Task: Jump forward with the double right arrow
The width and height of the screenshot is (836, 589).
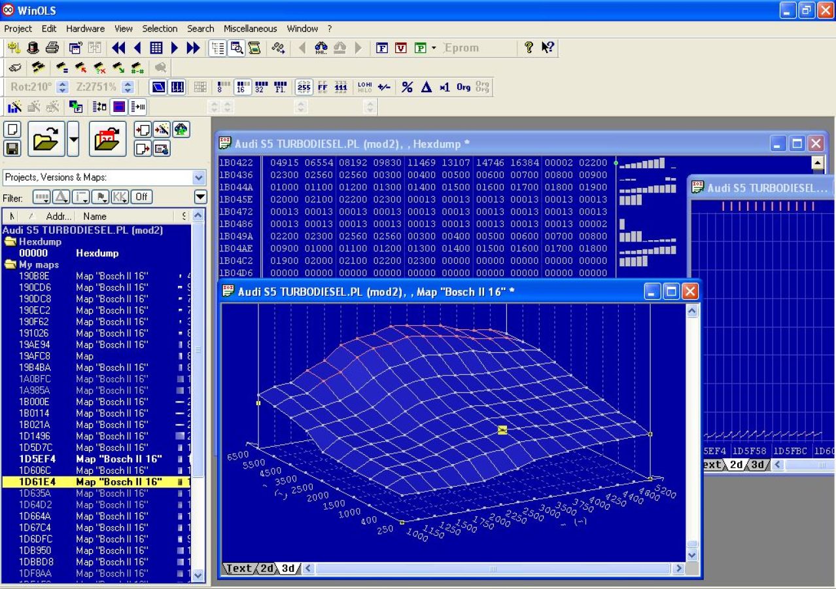Action: pos(193,48)
